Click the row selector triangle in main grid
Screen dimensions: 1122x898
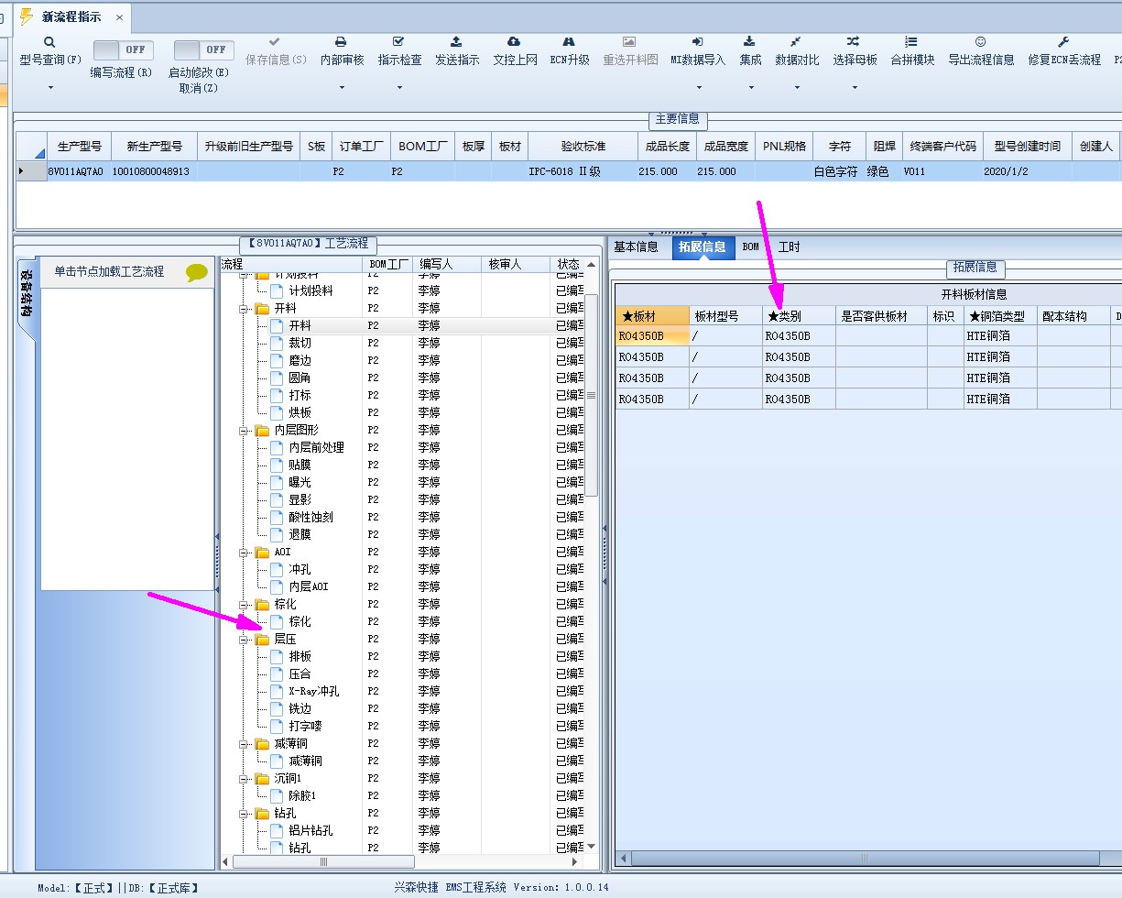click(x=22, y=171)
